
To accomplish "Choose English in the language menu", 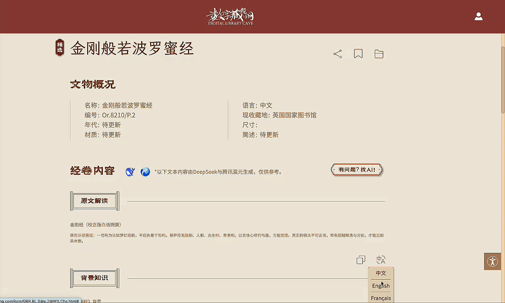I will pyautogui.click(x=381, y=285).
